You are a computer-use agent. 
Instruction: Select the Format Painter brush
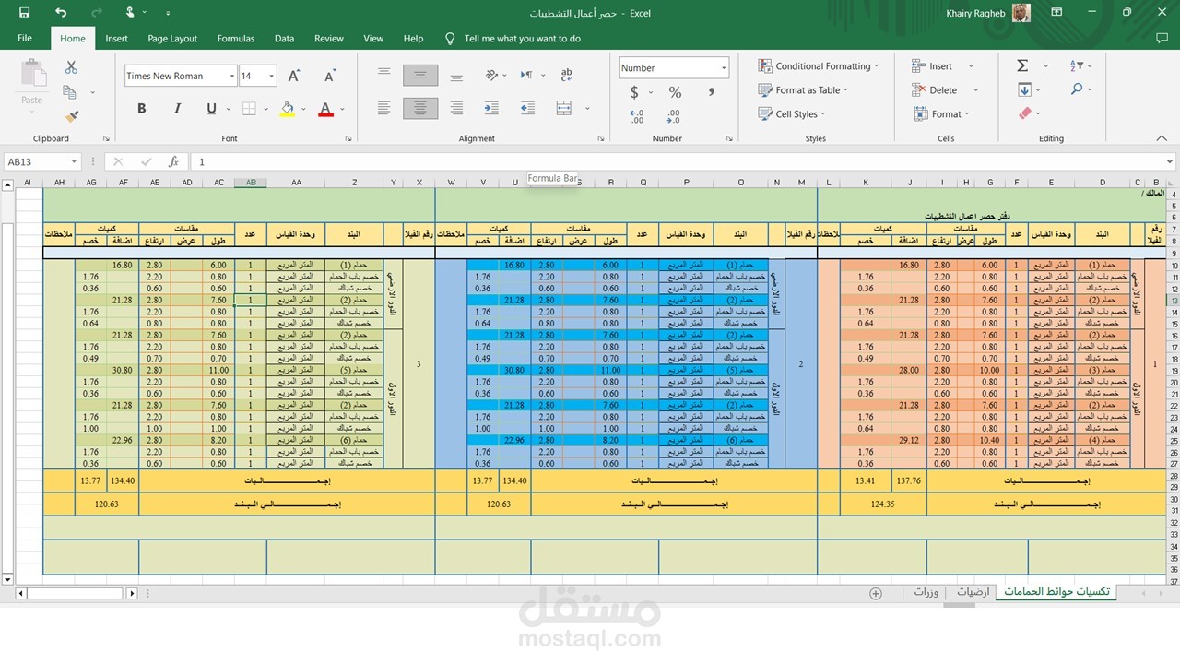[72, 116]
